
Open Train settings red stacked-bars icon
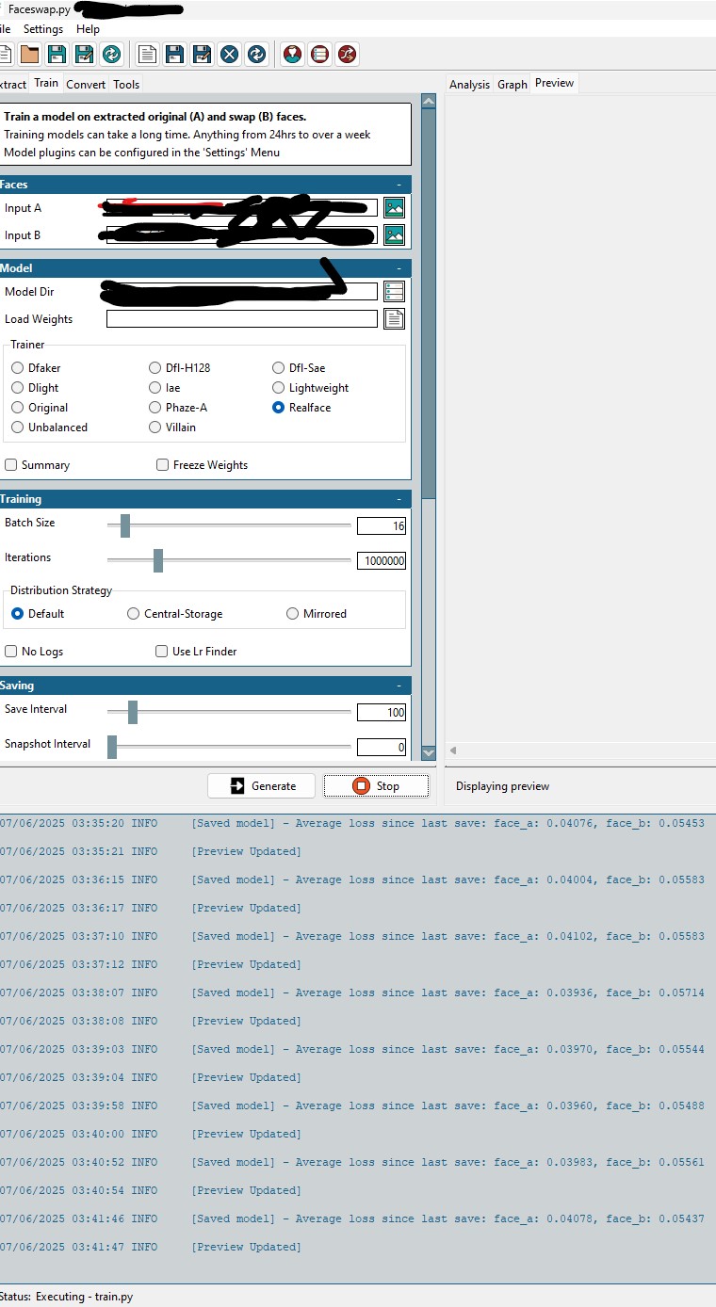pos(320,54)
